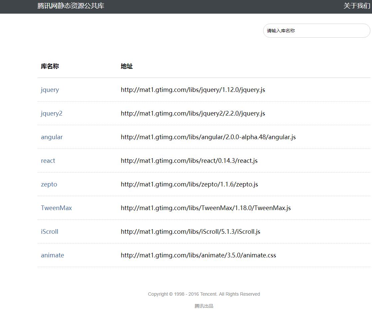Click the jquery 1.12.0 URL text
The height and width of the screenshot is (311, 372).
(x=193, y=90)
